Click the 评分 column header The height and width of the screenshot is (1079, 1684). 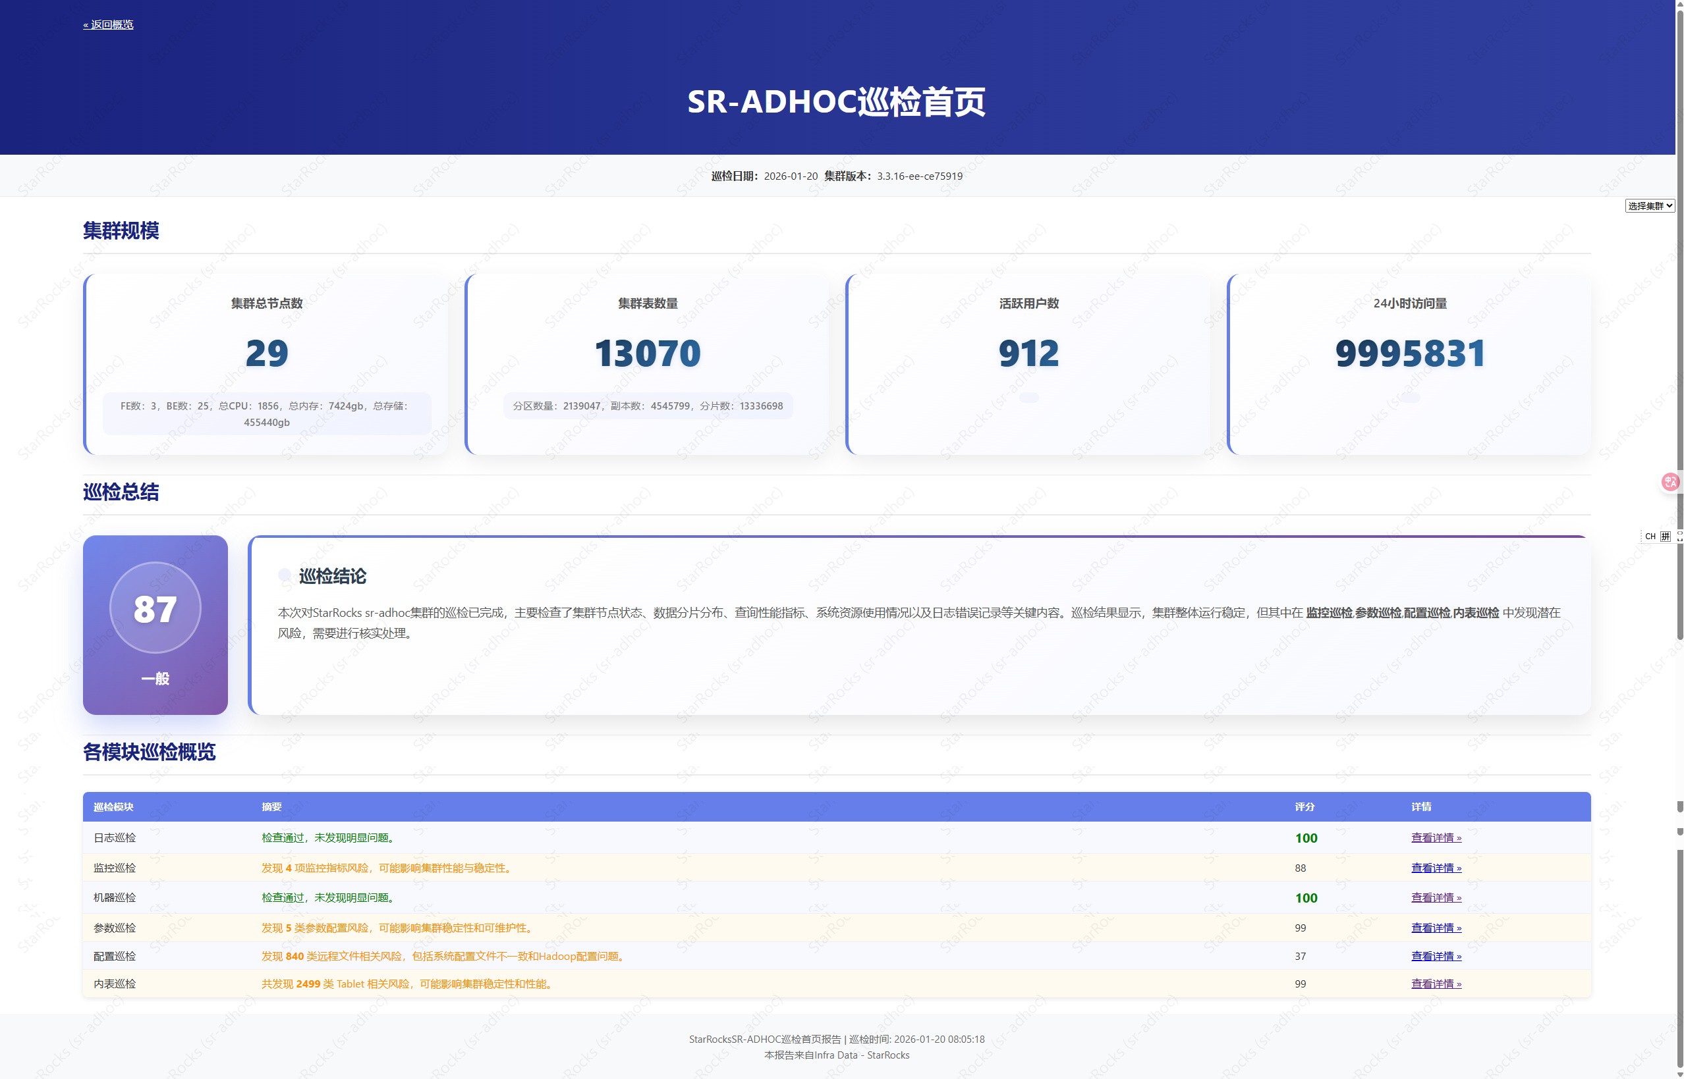point(1304,807)
